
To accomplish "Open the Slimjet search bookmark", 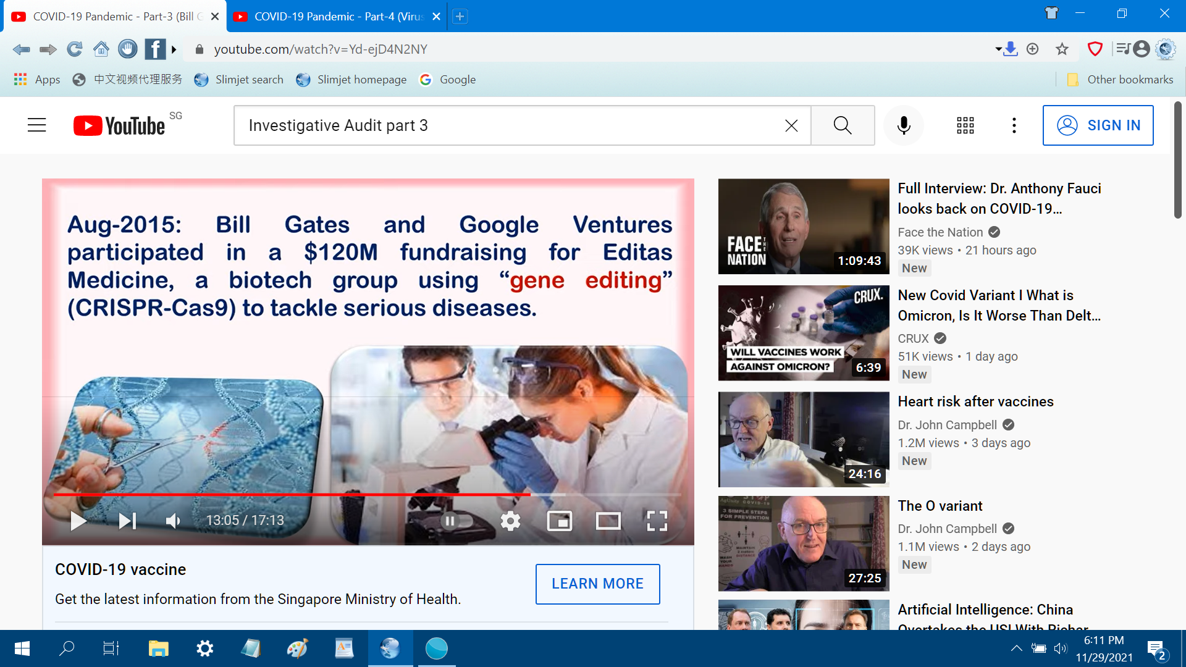I will click(238, 80).
